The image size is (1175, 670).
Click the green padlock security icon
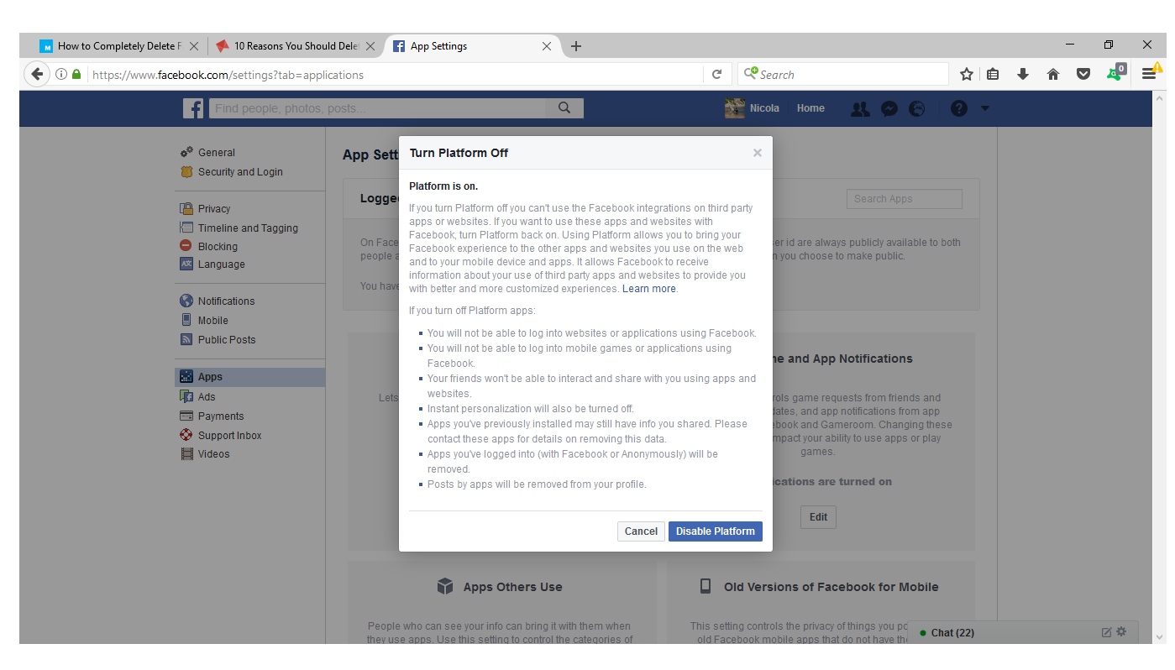tap(76, 75)
